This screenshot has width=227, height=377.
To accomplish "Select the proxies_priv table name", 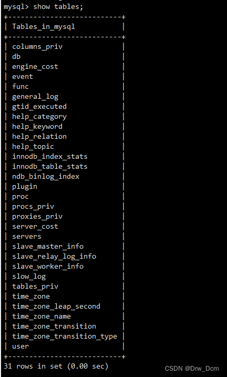I will [x=37, y=217].
